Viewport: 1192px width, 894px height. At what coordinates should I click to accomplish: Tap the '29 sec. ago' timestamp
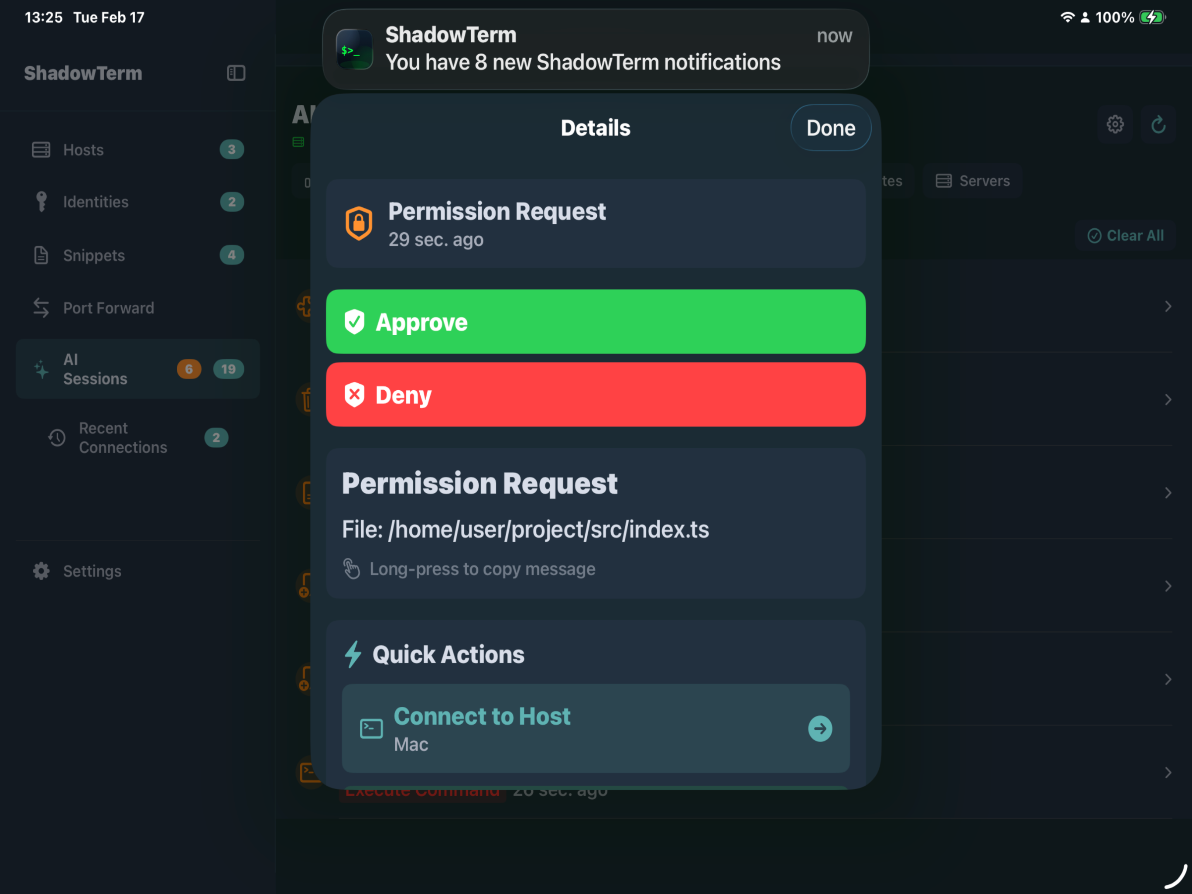pyautogui.click(x=436, y=239)
